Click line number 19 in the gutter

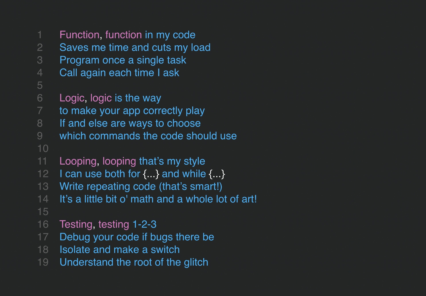coord(43,262)
